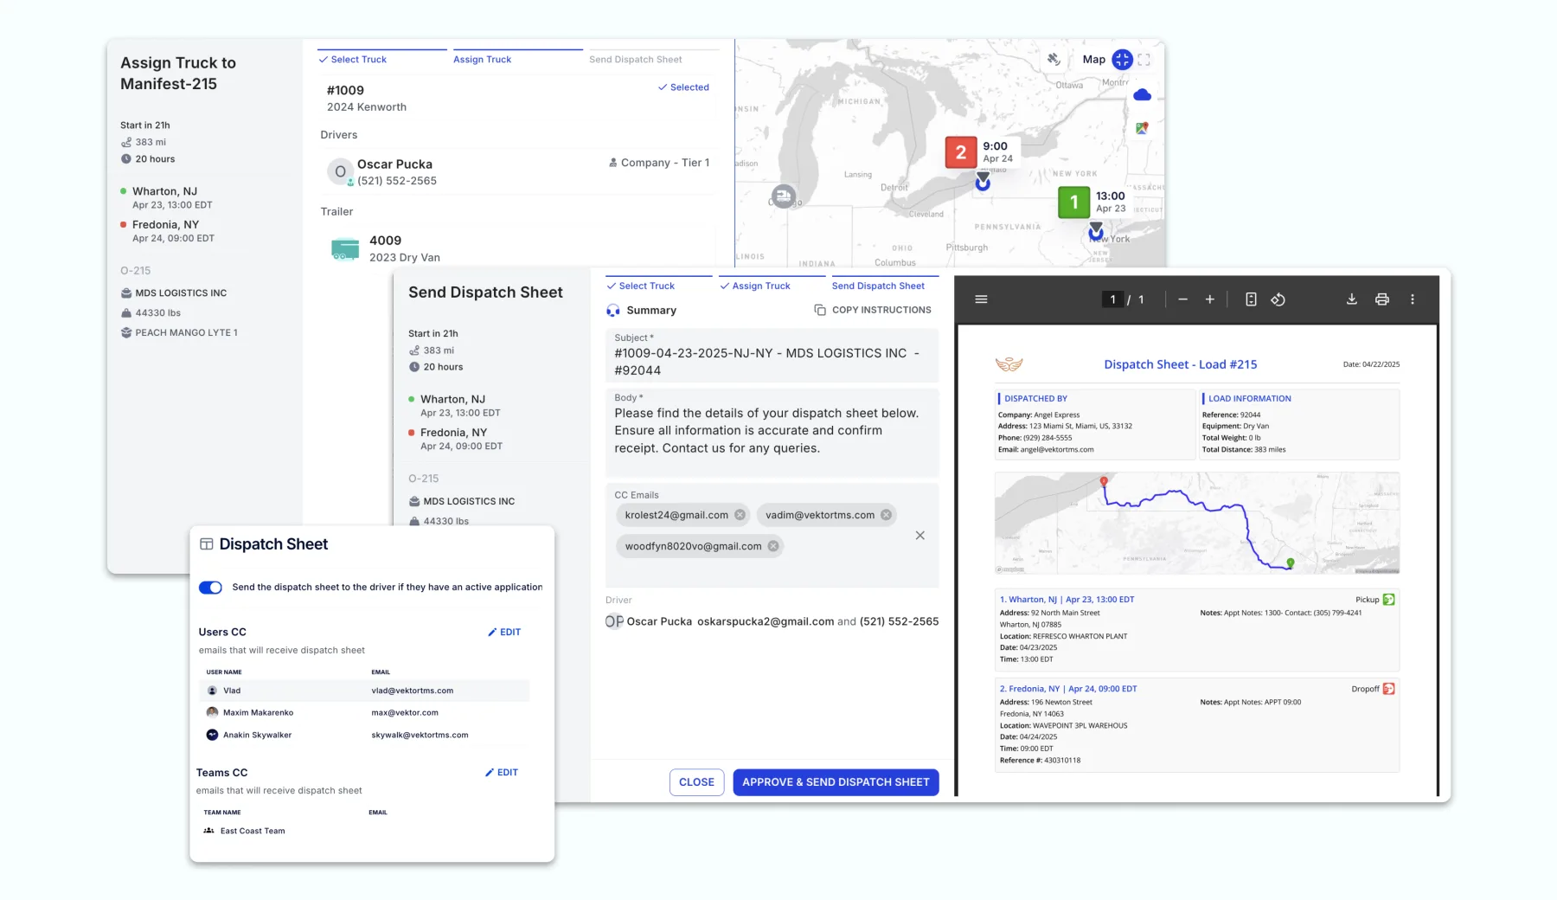Zoom out the PDF with minus icon
The image size is (1557, 900).
coord(1182,299)
